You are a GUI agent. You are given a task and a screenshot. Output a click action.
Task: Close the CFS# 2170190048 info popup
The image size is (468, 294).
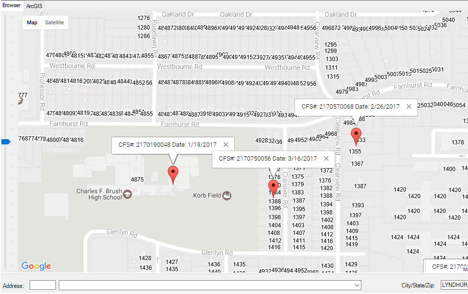226,145
